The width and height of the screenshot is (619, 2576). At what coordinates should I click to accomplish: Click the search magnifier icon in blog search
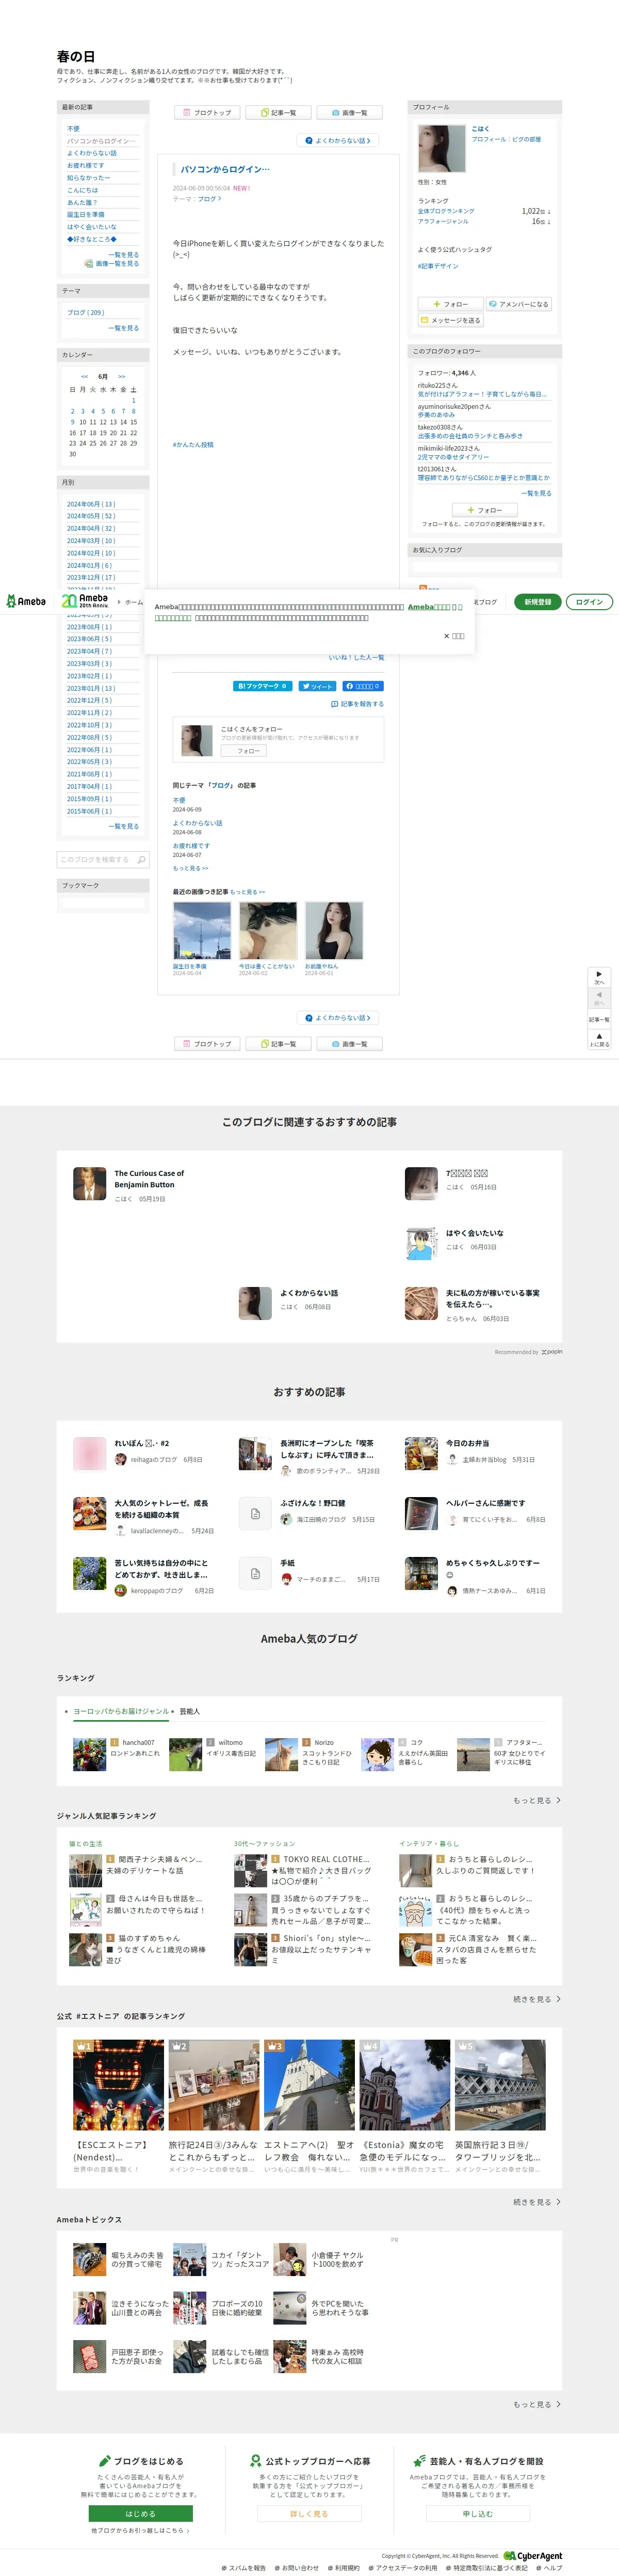click(141, 860)
